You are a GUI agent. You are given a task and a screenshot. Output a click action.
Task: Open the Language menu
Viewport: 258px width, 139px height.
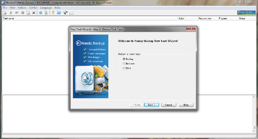(46, 7)
